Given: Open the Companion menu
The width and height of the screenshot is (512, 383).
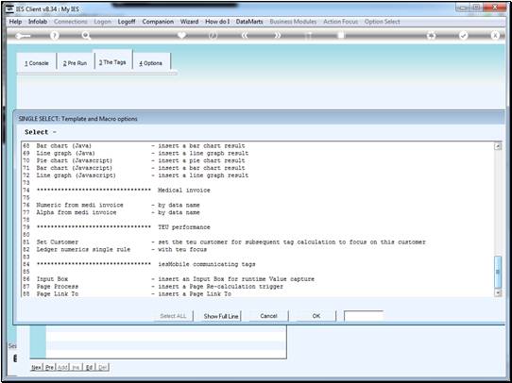Looking at the screenshot, I should pos(158,22).
